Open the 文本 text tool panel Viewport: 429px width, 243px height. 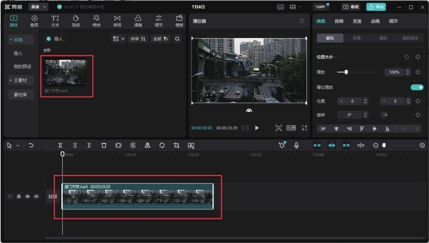[55, 21]
